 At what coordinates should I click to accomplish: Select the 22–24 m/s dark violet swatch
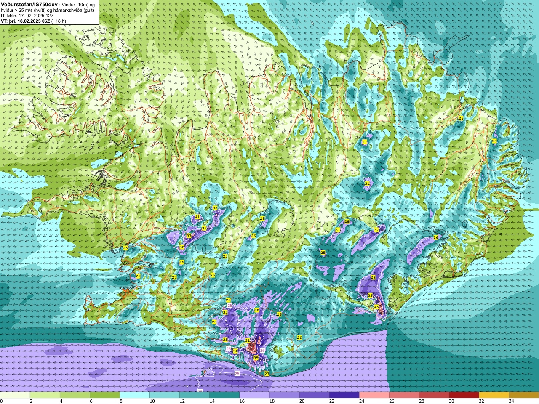point(344,395)
